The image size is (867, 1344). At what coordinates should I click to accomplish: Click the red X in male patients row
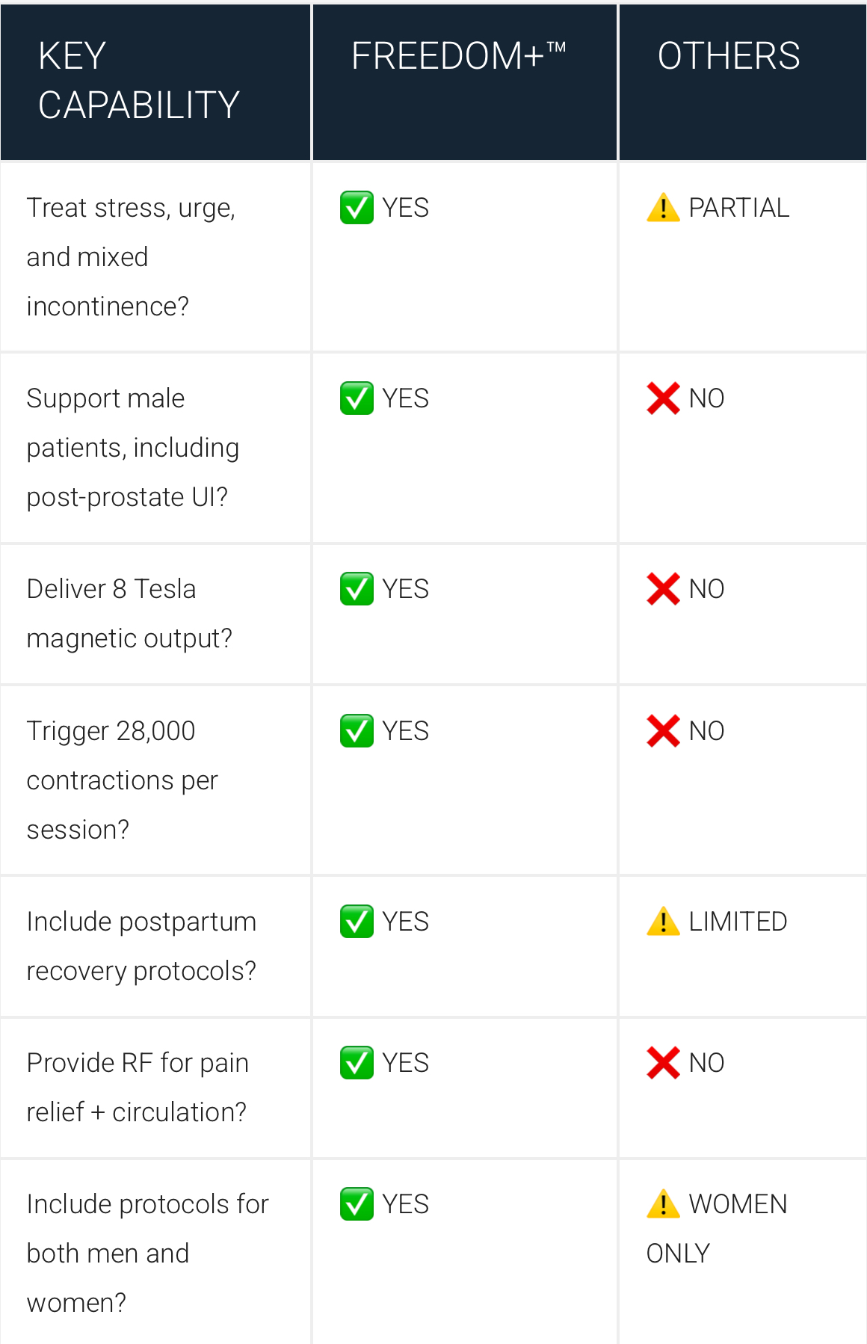pyautogui.click(x=663, y=398)
